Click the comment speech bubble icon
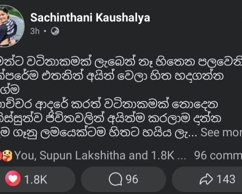This screenshot has width=242, height=194. pos(116,179)
